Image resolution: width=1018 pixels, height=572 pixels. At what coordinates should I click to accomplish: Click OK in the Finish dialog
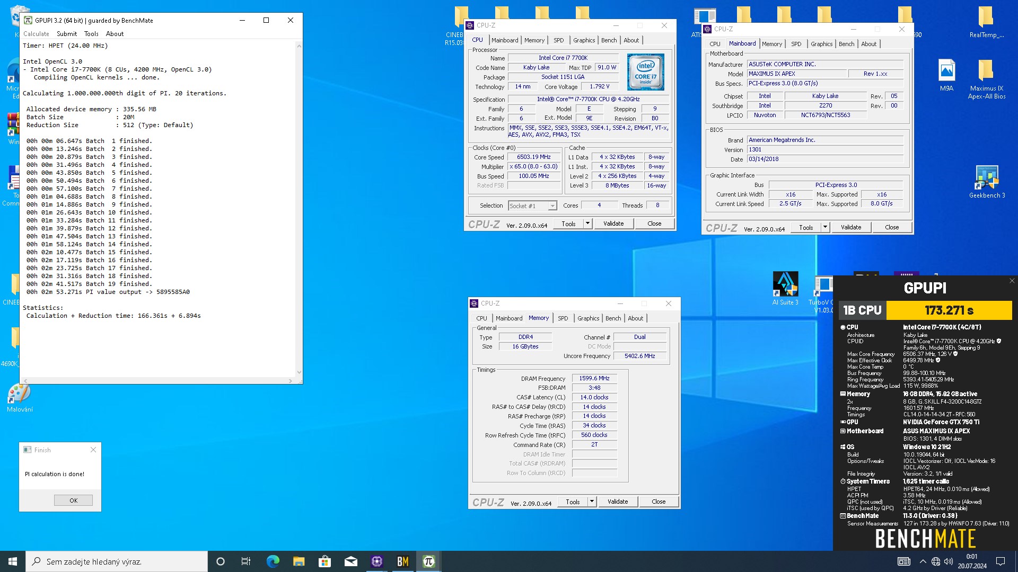[73, 501]
